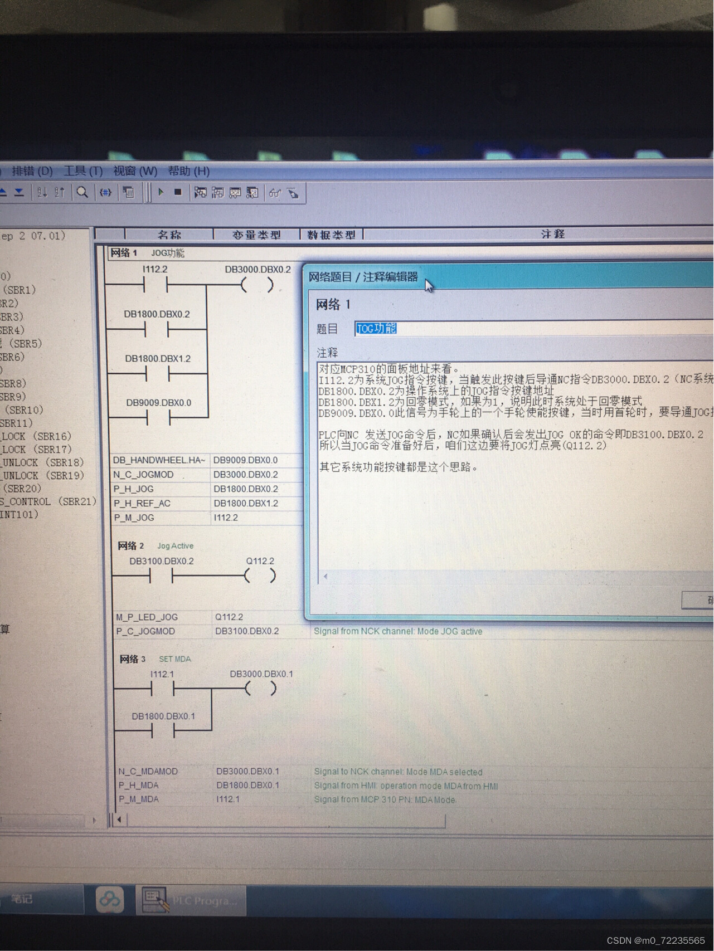Click the PLC Progra... taskbar button
714x951 pixels.
click(191, 900)
